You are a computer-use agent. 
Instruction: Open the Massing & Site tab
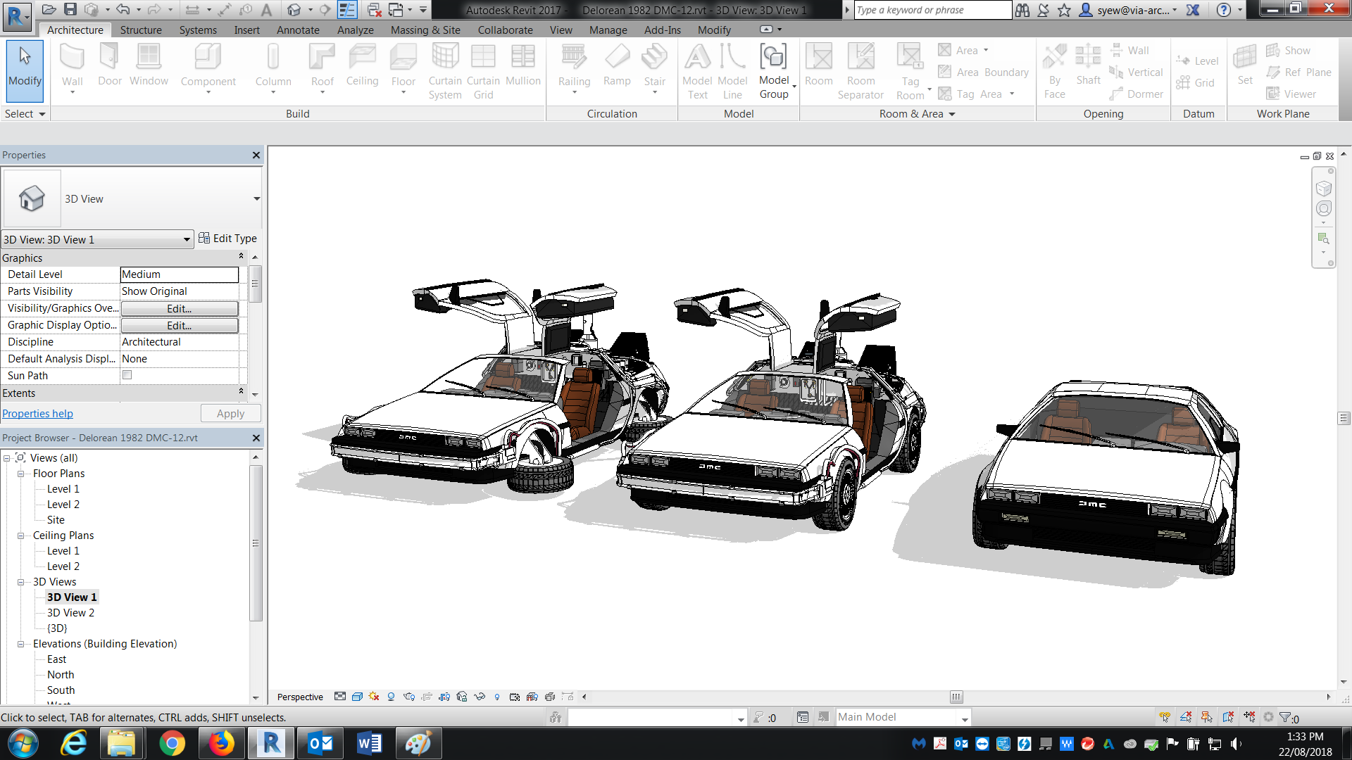[x=425, y=30]
